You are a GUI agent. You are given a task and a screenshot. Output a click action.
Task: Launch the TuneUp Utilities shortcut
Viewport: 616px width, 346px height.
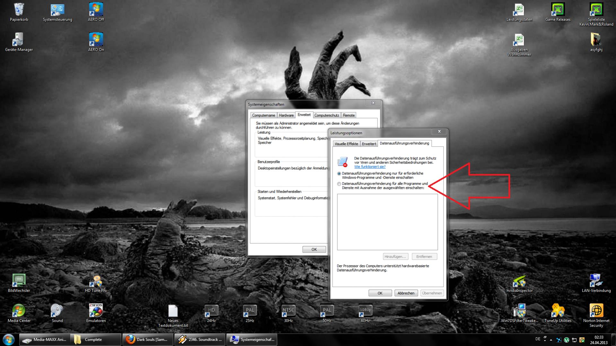pos(558,313)
